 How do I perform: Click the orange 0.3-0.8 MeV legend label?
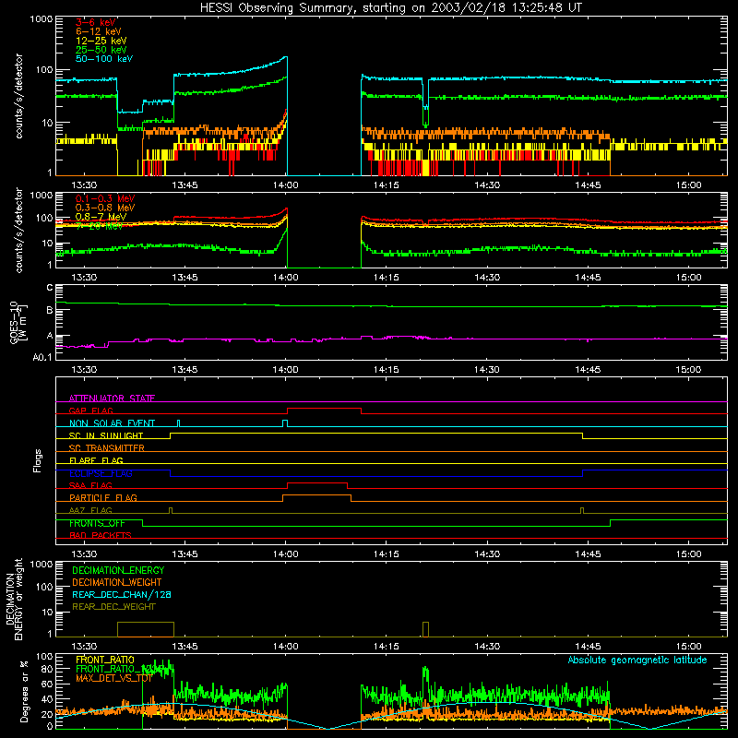tap(105, 208)
